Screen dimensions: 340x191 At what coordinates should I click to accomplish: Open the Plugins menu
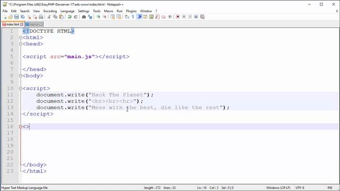(131, 11)
